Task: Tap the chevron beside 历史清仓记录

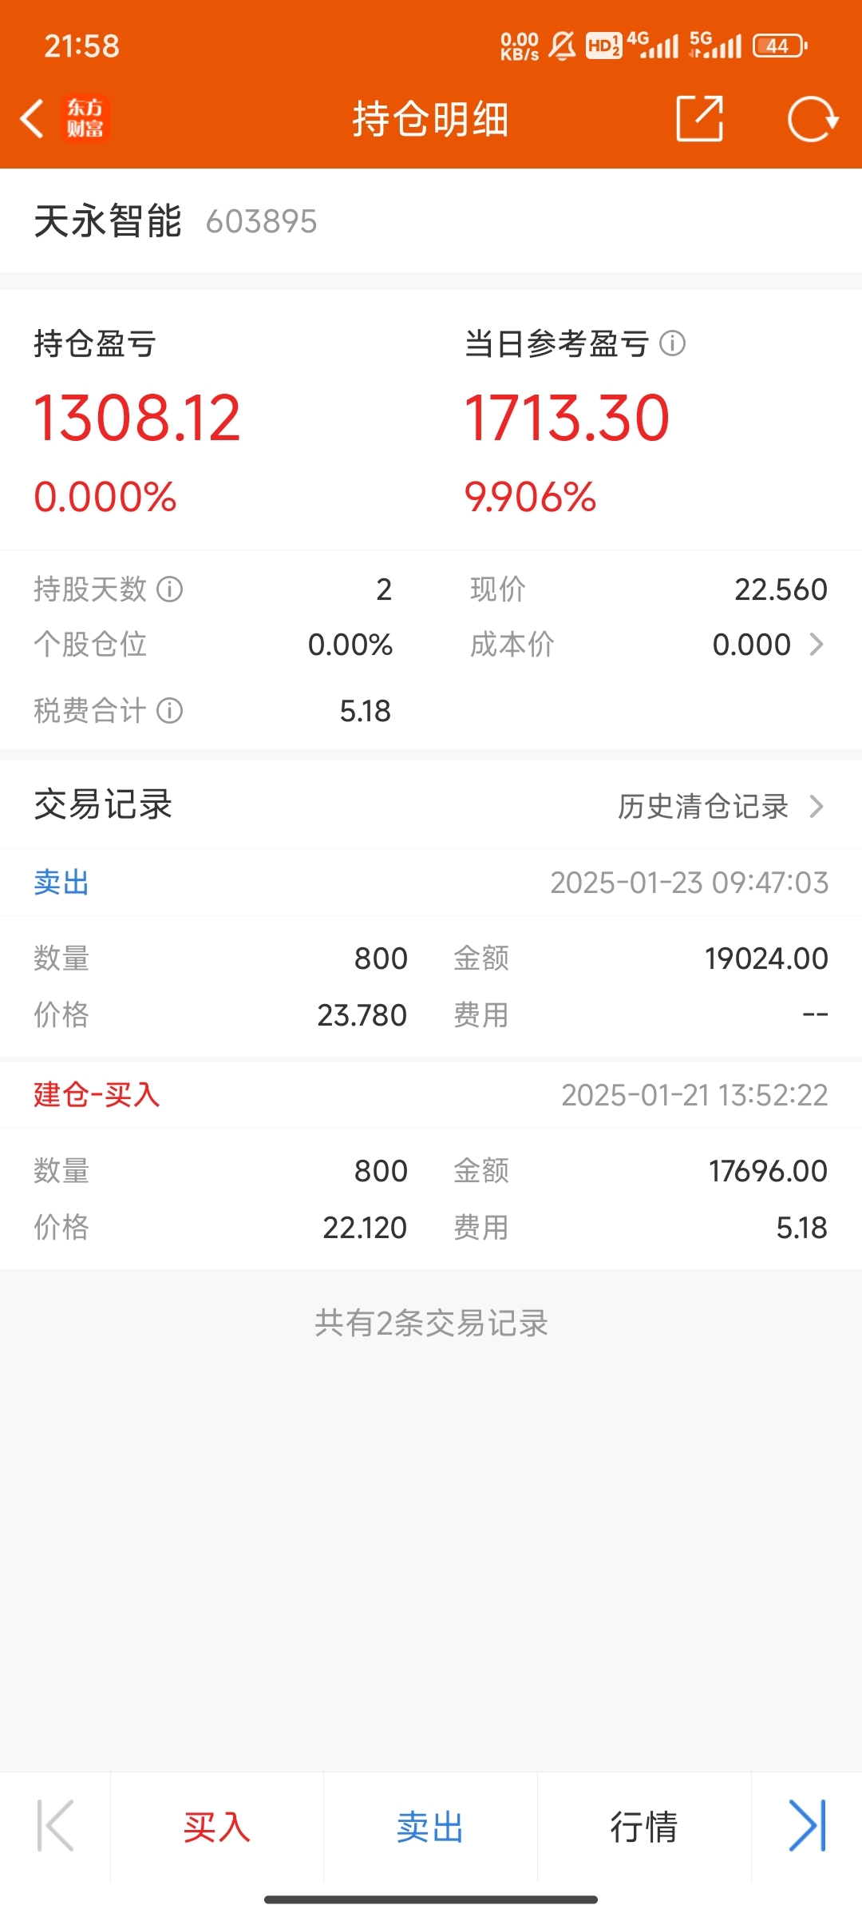Action: [x=816, y=806]
